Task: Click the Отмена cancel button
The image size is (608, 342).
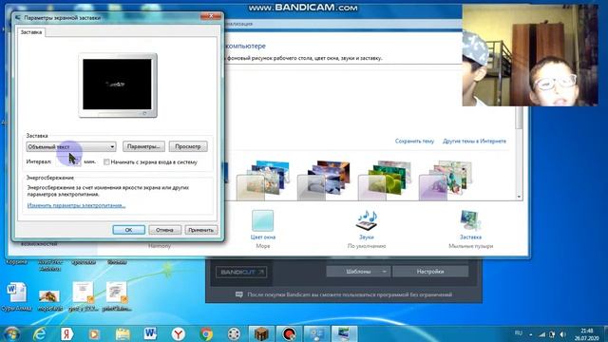Action: pos(164,230)
